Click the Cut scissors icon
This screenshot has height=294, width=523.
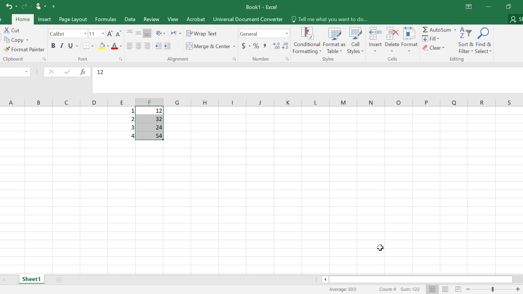(7, 30)
